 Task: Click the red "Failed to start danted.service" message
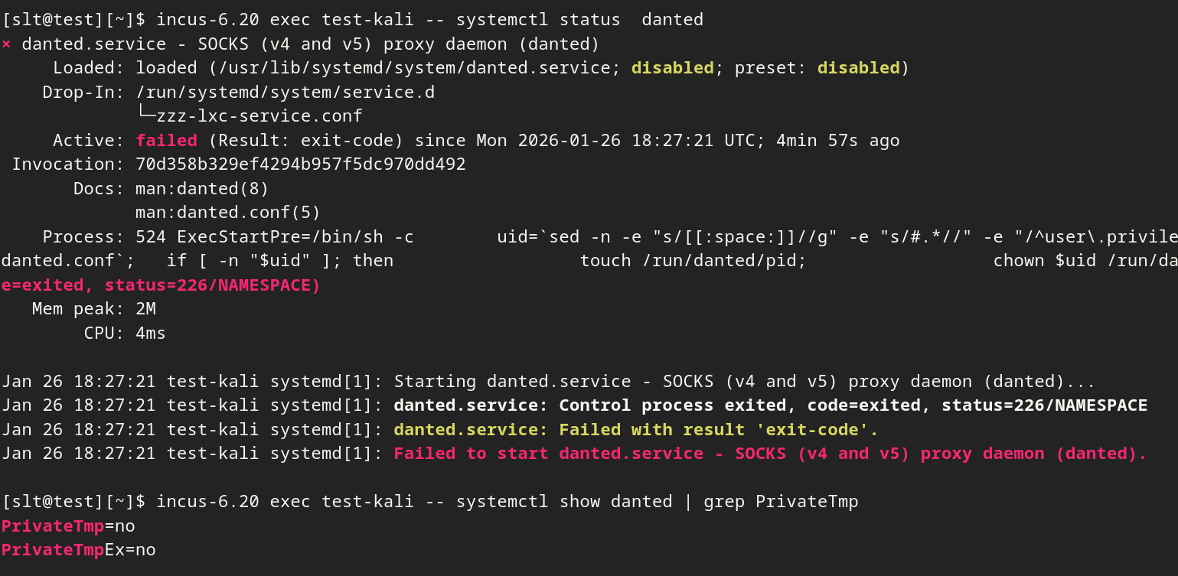770,454
